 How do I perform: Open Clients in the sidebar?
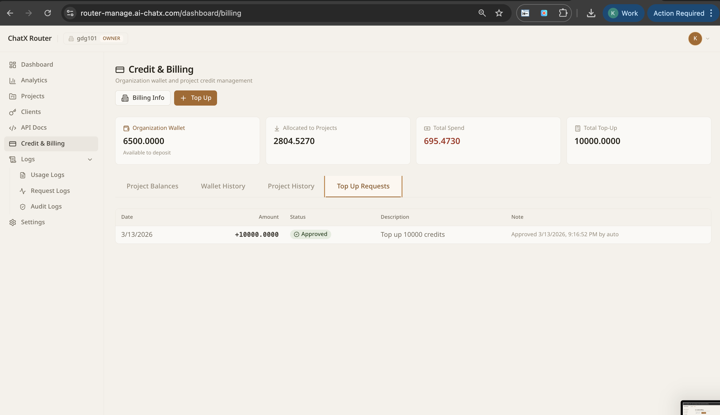point(51,112)
